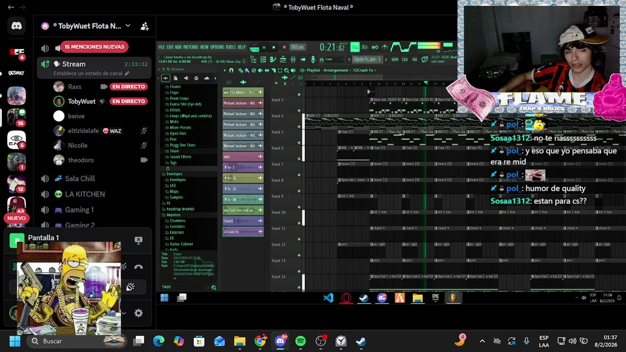Pause FL Studio playback
This screenshot has width=626, height=352.
[x=264, y=47]
